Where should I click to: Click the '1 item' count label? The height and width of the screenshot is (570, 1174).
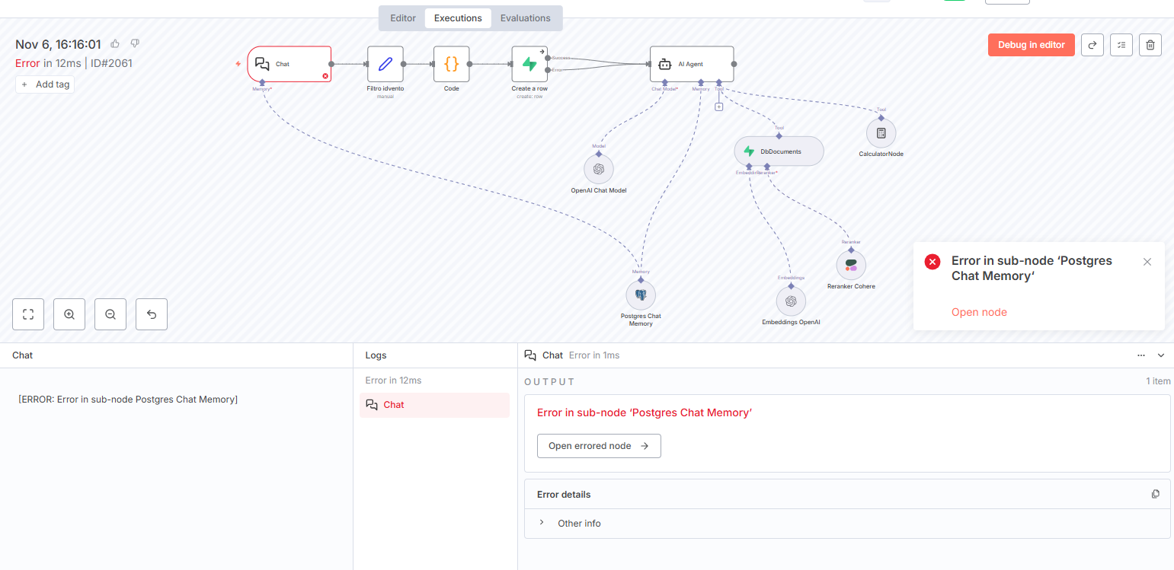(x=1158, y=381)
